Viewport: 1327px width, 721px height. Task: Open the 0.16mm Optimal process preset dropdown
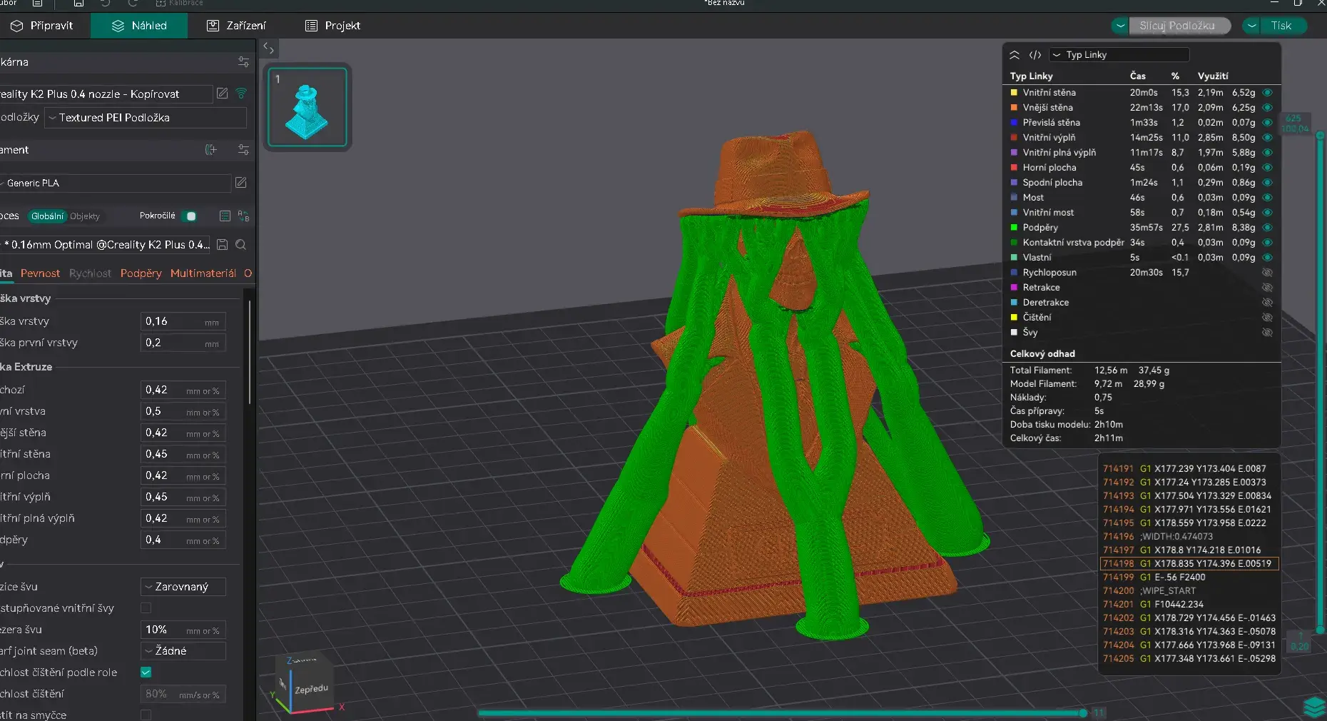coord(106,244)
